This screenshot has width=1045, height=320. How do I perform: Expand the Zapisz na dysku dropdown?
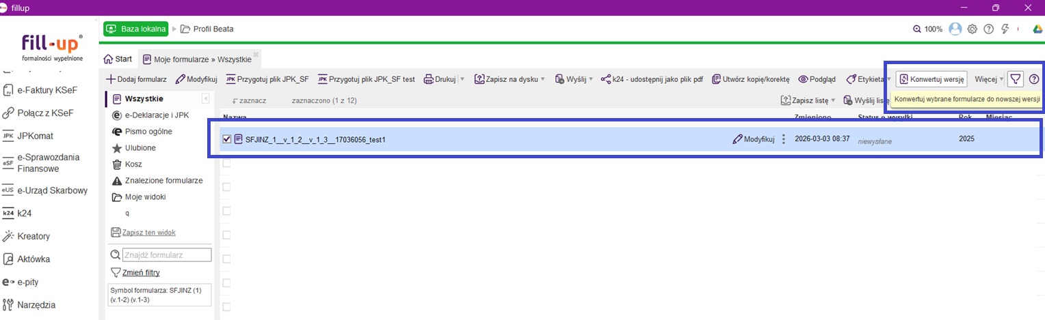coord(542,79)
